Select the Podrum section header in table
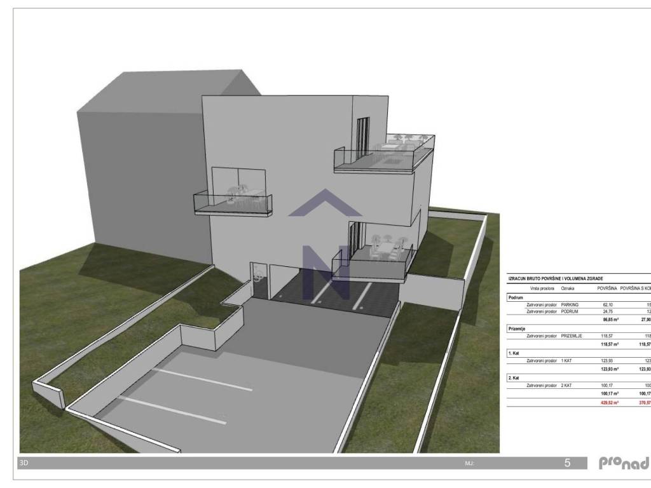 (516, 297)
